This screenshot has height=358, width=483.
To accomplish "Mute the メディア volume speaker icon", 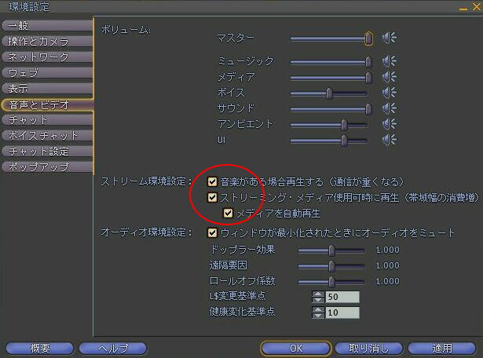I will coord(389,77).
